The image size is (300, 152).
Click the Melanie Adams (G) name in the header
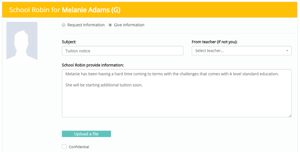(91, 10)
